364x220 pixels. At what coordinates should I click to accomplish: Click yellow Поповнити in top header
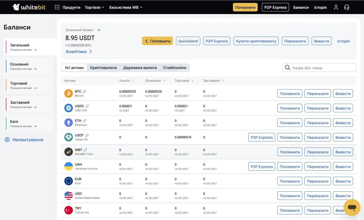[x=245, y=7]
